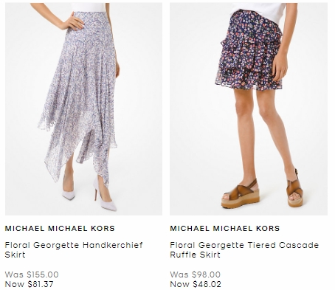This screenshot has height=290, width=335.
Task: Select the right MICHAEL MICHAEL KORS brand label
Action: (x=225, y=228)
